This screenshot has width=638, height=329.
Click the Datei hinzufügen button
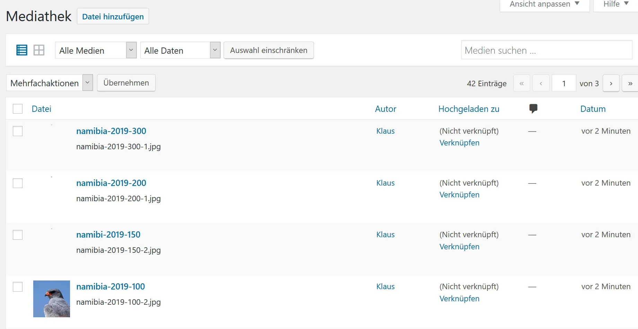(x=113, y=16)
